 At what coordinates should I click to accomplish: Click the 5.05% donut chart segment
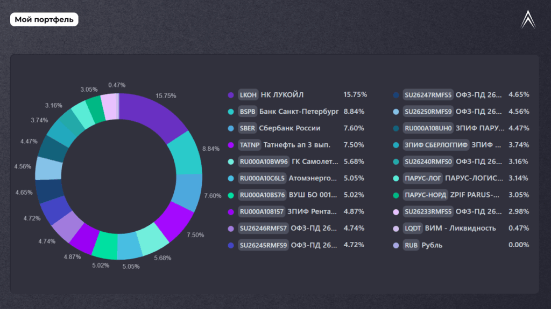pyautogui.click(x=130, y=246)
